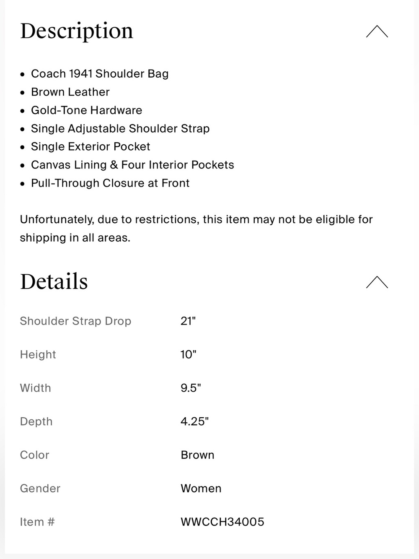Image resolution: width=419 pixels, height=559 pixels.
Task: Click the Single Exterior Pocket line
Action: [91, 147]
